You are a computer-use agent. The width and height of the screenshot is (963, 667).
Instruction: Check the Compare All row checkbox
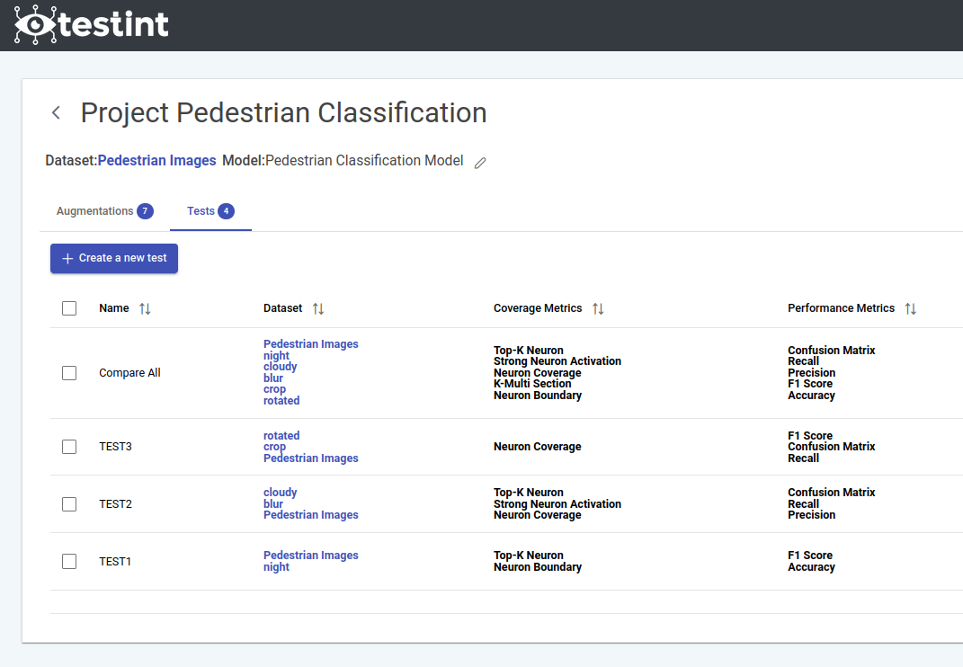(69, 373)
